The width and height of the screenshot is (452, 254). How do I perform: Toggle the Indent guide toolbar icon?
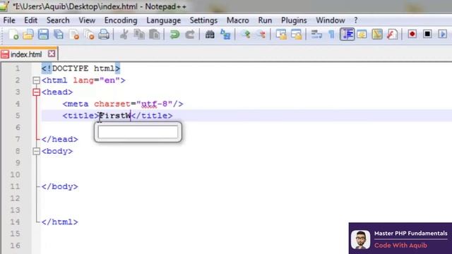coord(347,35)
